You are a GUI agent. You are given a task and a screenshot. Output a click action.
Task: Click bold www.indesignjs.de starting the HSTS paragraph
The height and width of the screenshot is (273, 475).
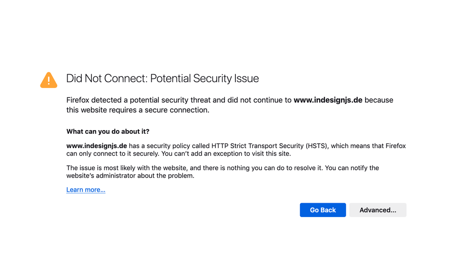coord(97,146)
